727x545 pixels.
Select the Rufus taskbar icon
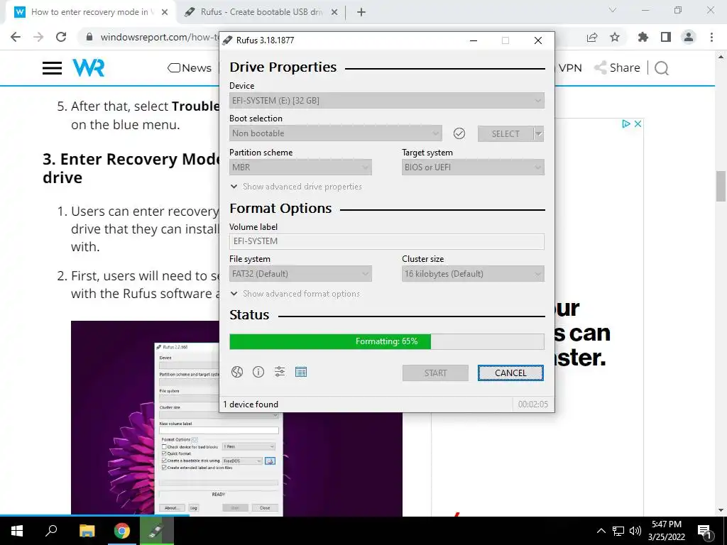[157, 531]
